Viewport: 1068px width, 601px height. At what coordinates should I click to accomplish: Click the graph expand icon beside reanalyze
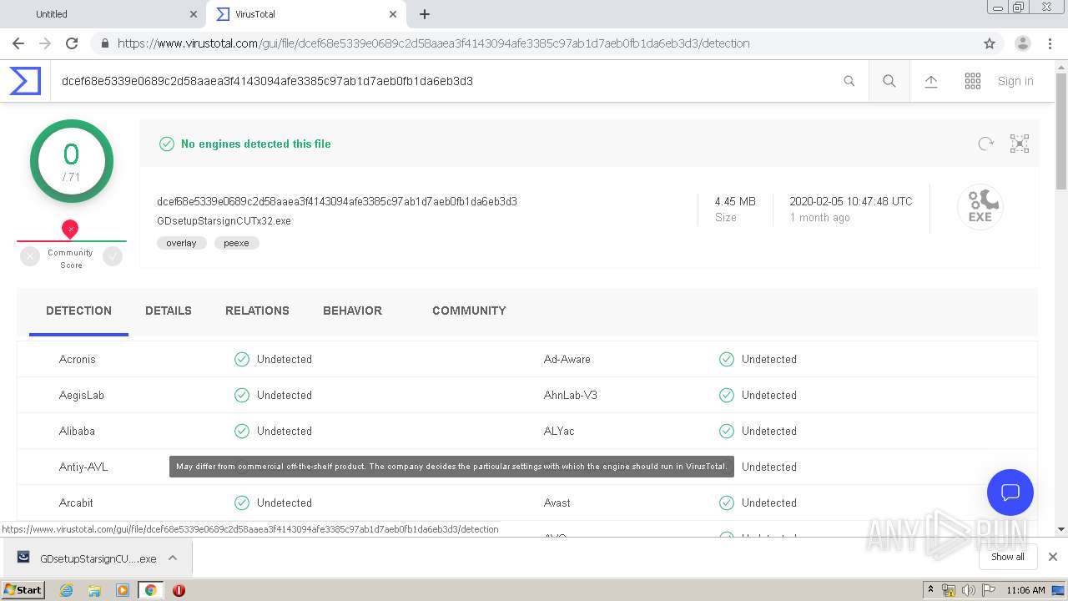point(1020,144)
